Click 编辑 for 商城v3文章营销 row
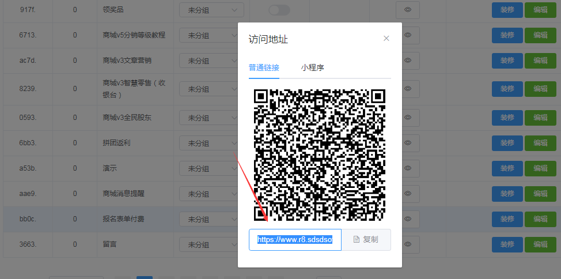Viewport: 561px width, 279px height. pos(540,61)
